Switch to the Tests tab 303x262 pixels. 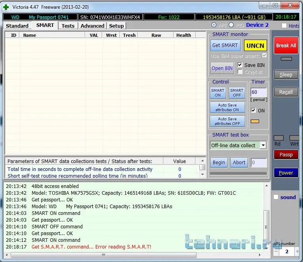68,26
